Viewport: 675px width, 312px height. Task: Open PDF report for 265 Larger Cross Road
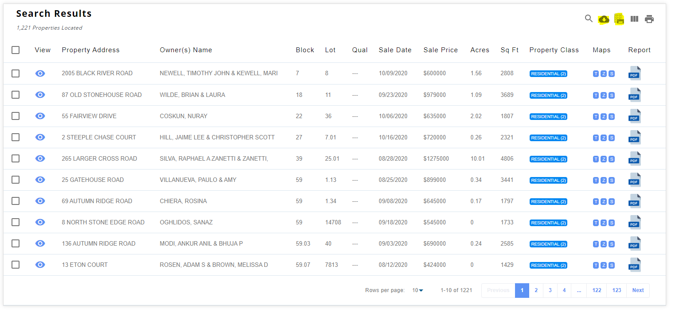pyautogui.click(x=634, y=158)
